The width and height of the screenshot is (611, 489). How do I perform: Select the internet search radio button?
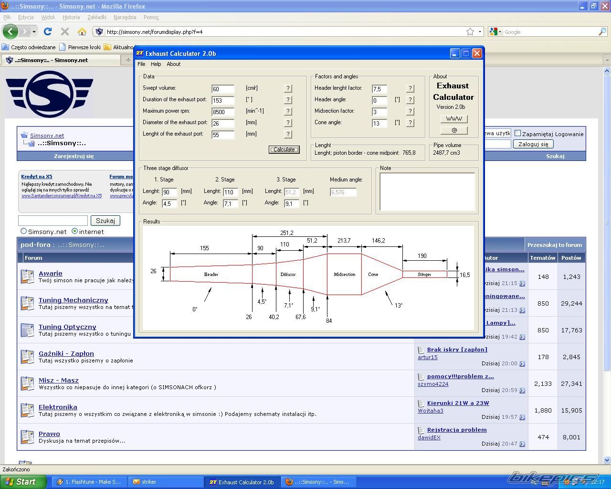[x=74, y=231]
